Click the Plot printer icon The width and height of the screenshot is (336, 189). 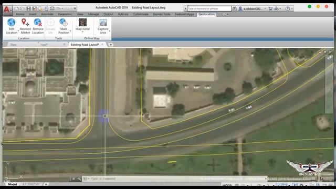(52, 8)
